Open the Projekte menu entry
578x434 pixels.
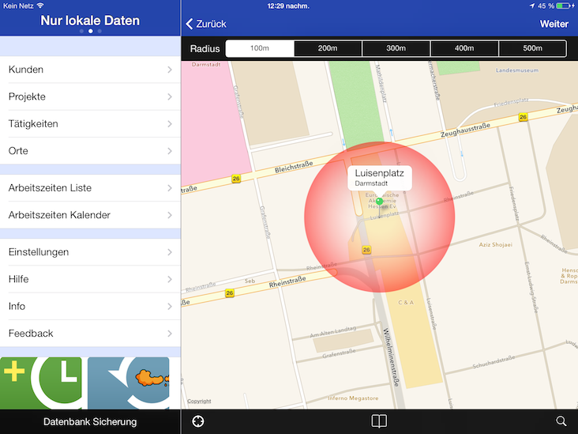pos(90,96)
